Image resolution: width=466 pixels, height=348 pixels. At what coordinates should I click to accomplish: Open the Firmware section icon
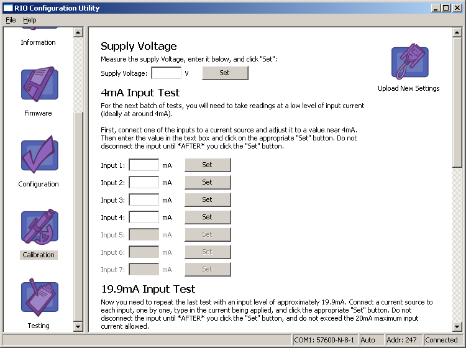pyautogui.click(x=39, y=85)
